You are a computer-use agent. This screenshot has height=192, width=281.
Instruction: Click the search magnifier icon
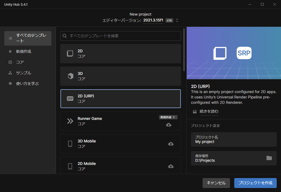(65, 36)
